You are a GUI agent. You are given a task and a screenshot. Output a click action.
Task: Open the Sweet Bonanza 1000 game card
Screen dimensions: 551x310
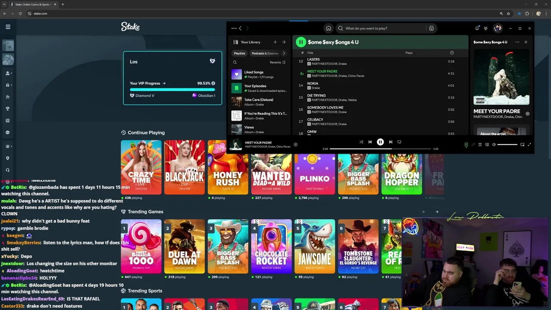(x=141, y=246)
